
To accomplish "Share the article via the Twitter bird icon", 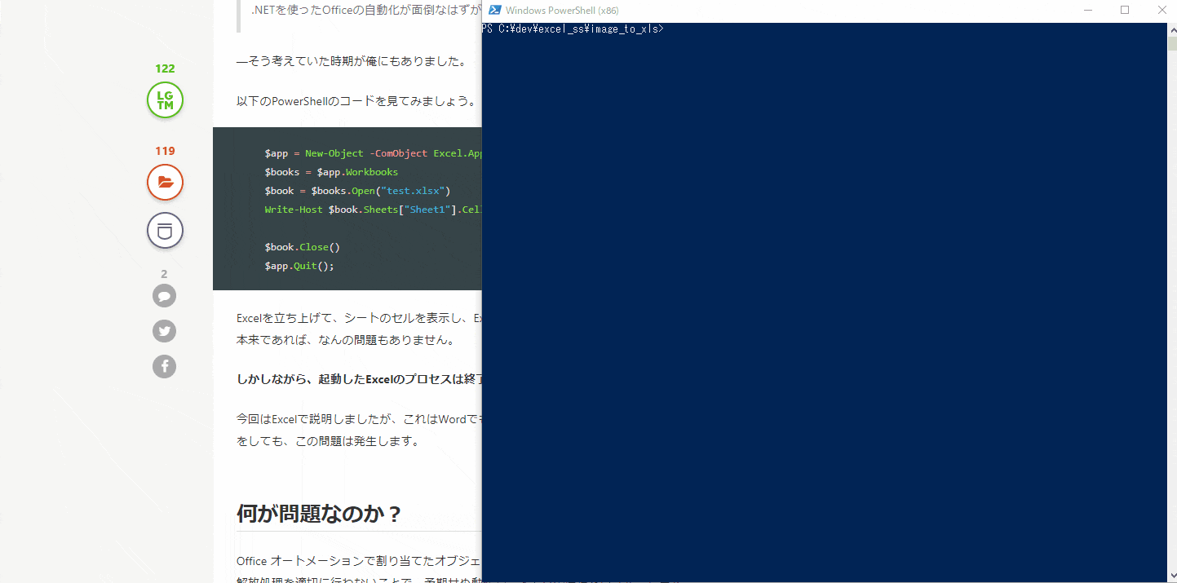I will point(164,331).
